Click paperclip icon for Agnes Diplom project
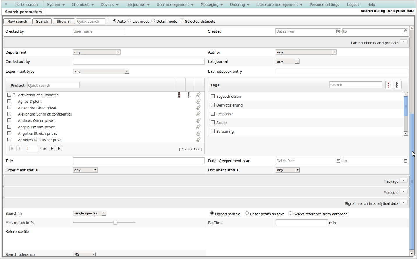 tap(198, 101)
